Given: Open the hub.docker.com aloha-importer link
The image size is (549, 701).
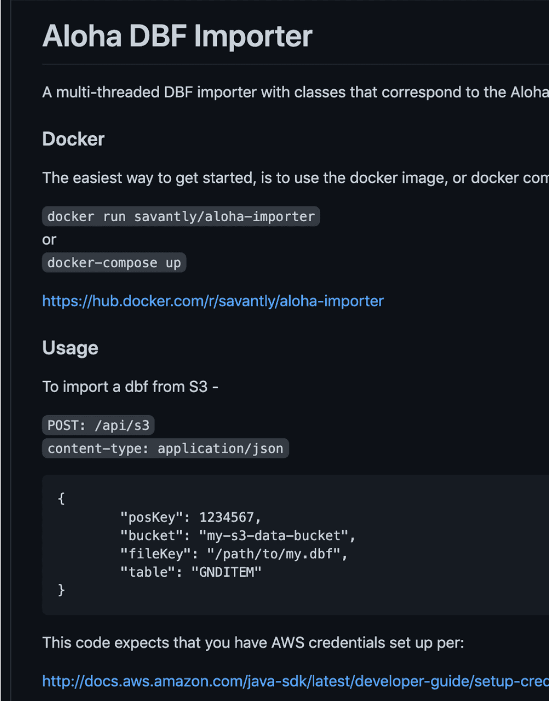Looking at the screenshot, I should tap(213, 301).
